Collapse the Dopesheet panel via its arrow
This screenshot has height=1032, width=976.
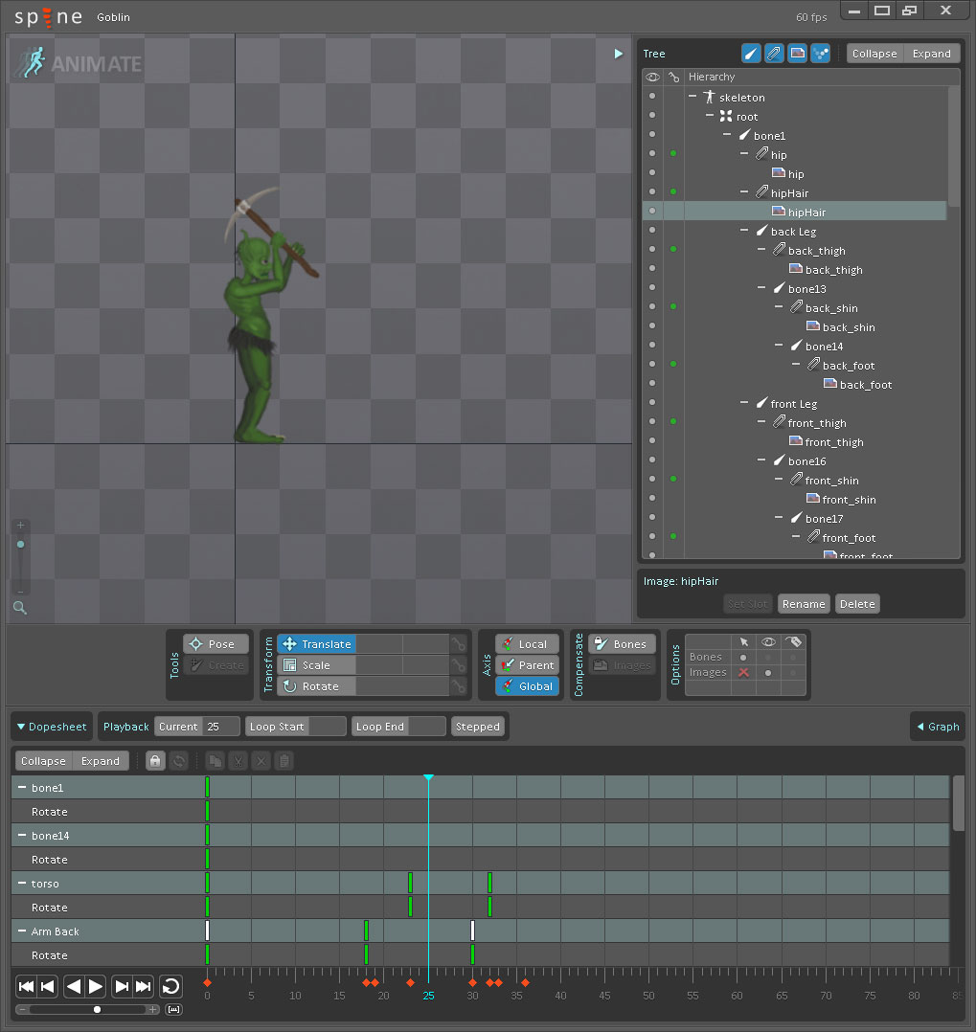click(21, 727)
